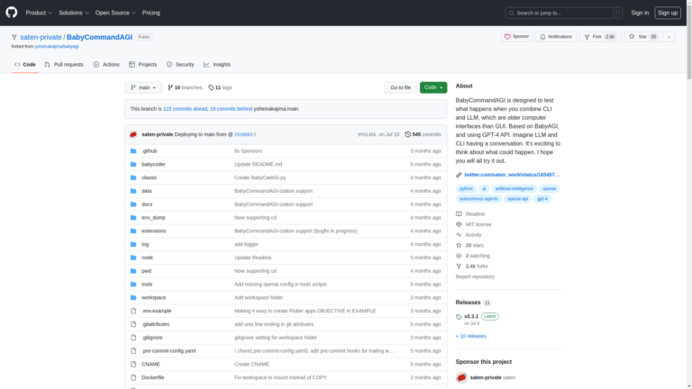Expand the main branch selector dropdown
The image size is (692, 389).
143,87
